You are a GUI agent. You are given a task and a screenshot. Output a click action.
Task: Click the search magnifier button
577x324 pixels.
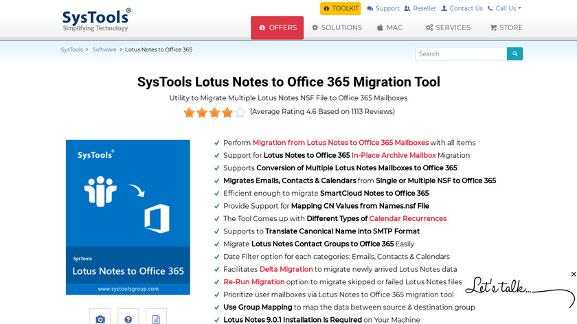click(x=514, y=54)
